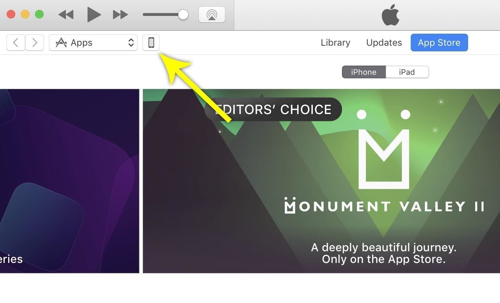Click the volume slider knob

(x=183, y=15)
